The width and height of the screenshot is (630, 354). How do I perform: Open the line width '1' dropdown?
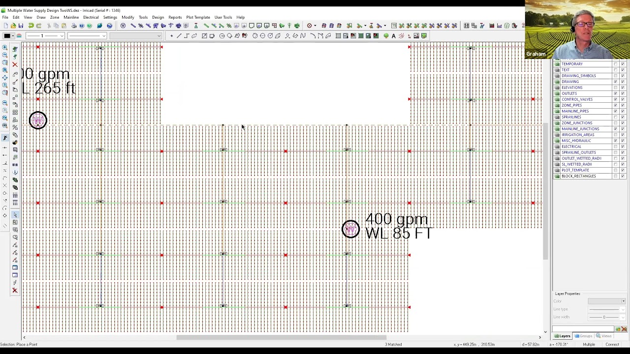point(45,36)
